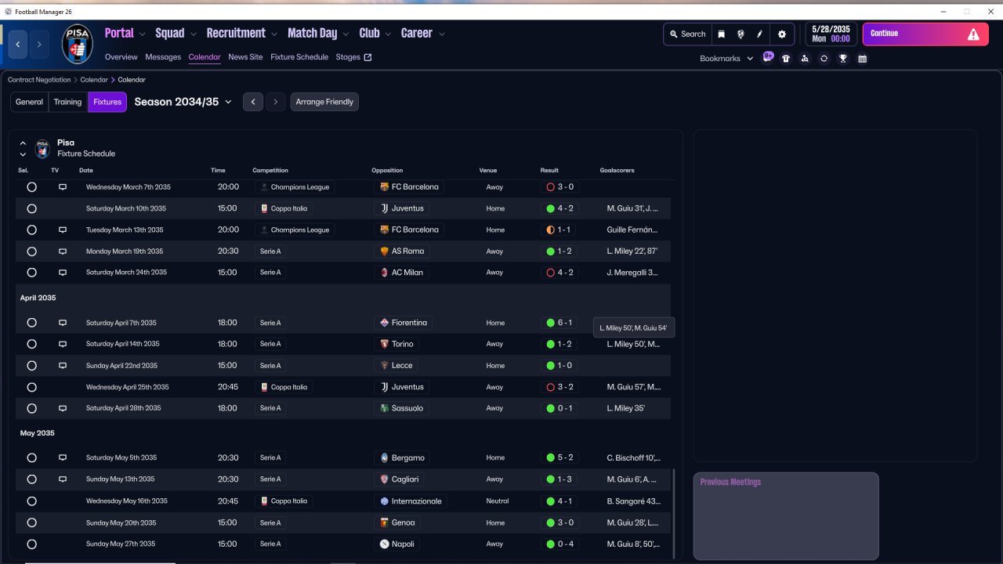Open the Fixture Schedule submenu item
This screenshot has height=564, width=1003.
[299, 57]
